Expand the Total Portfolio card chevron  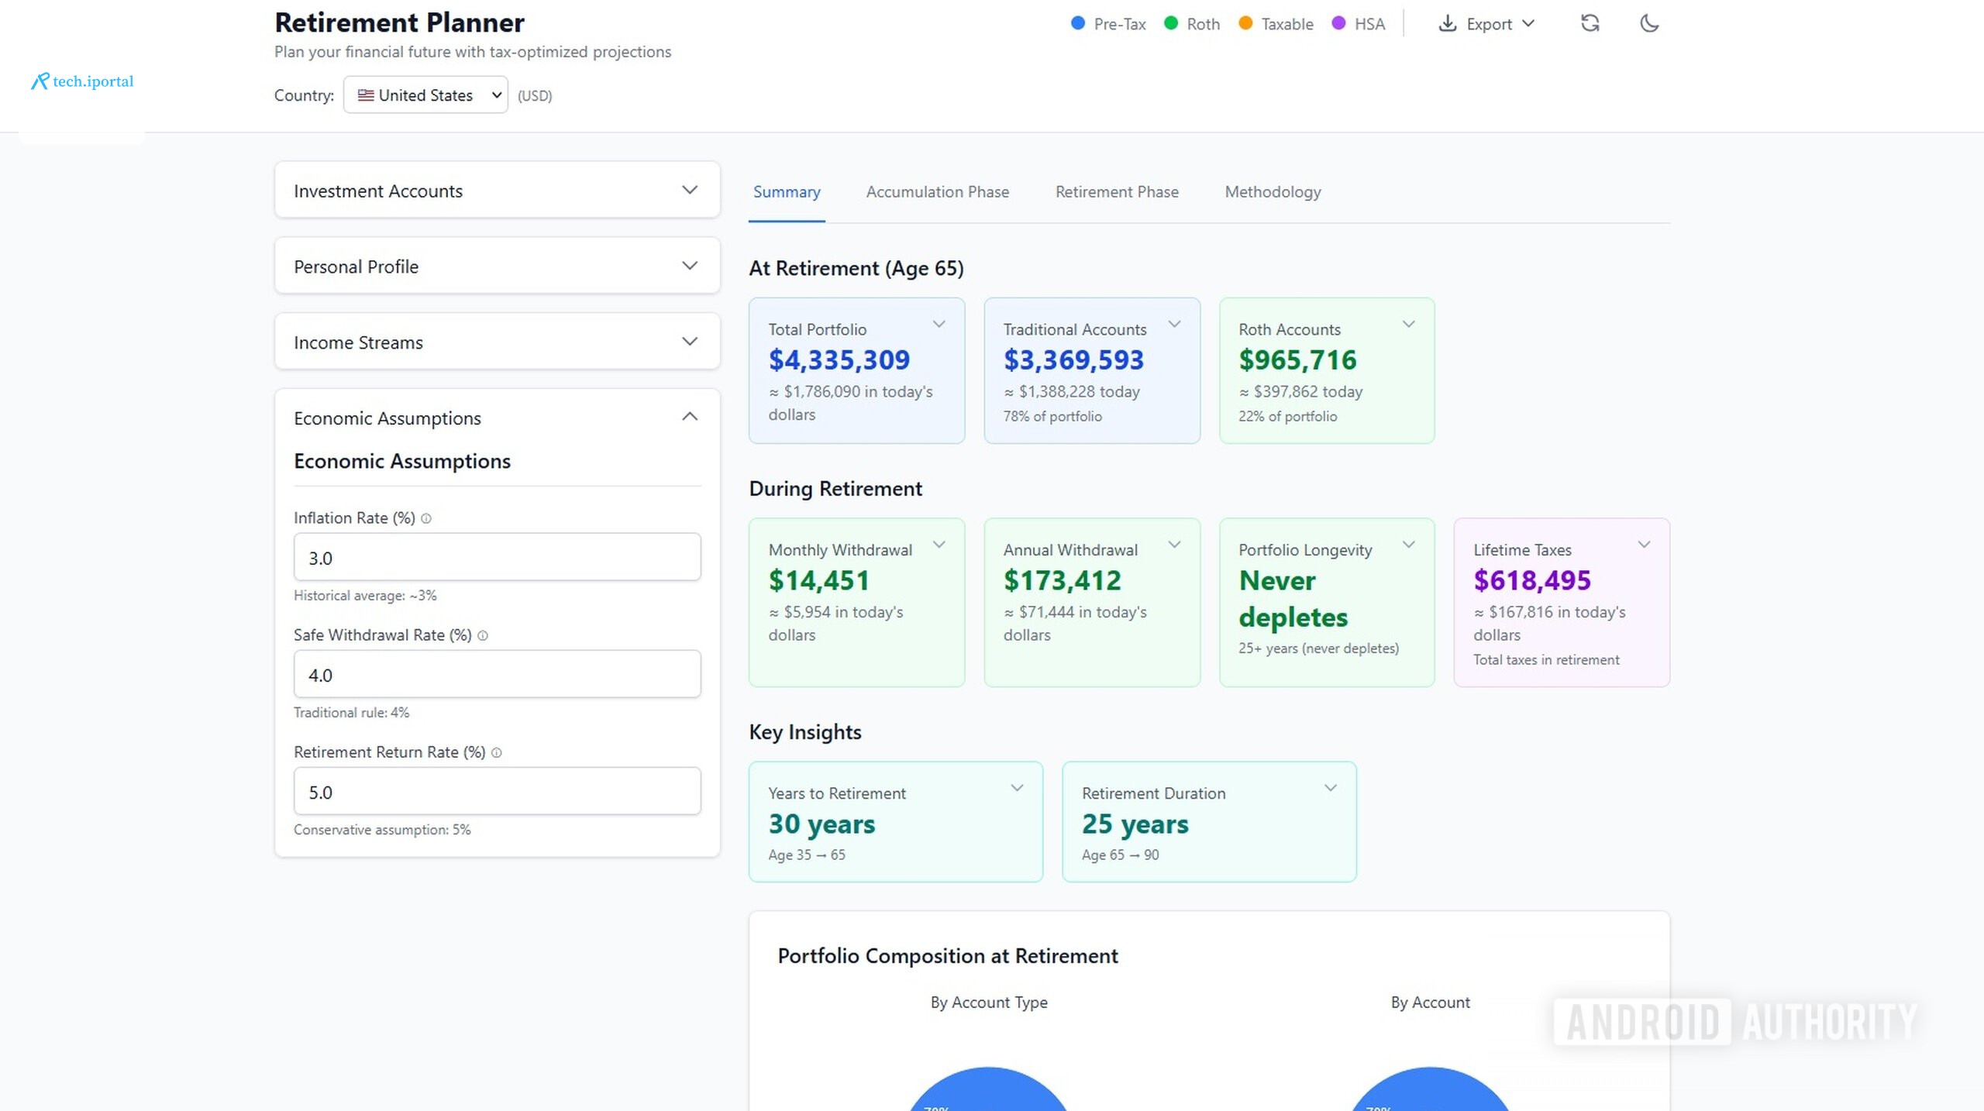pyautogui.click(x=939, y=325)
